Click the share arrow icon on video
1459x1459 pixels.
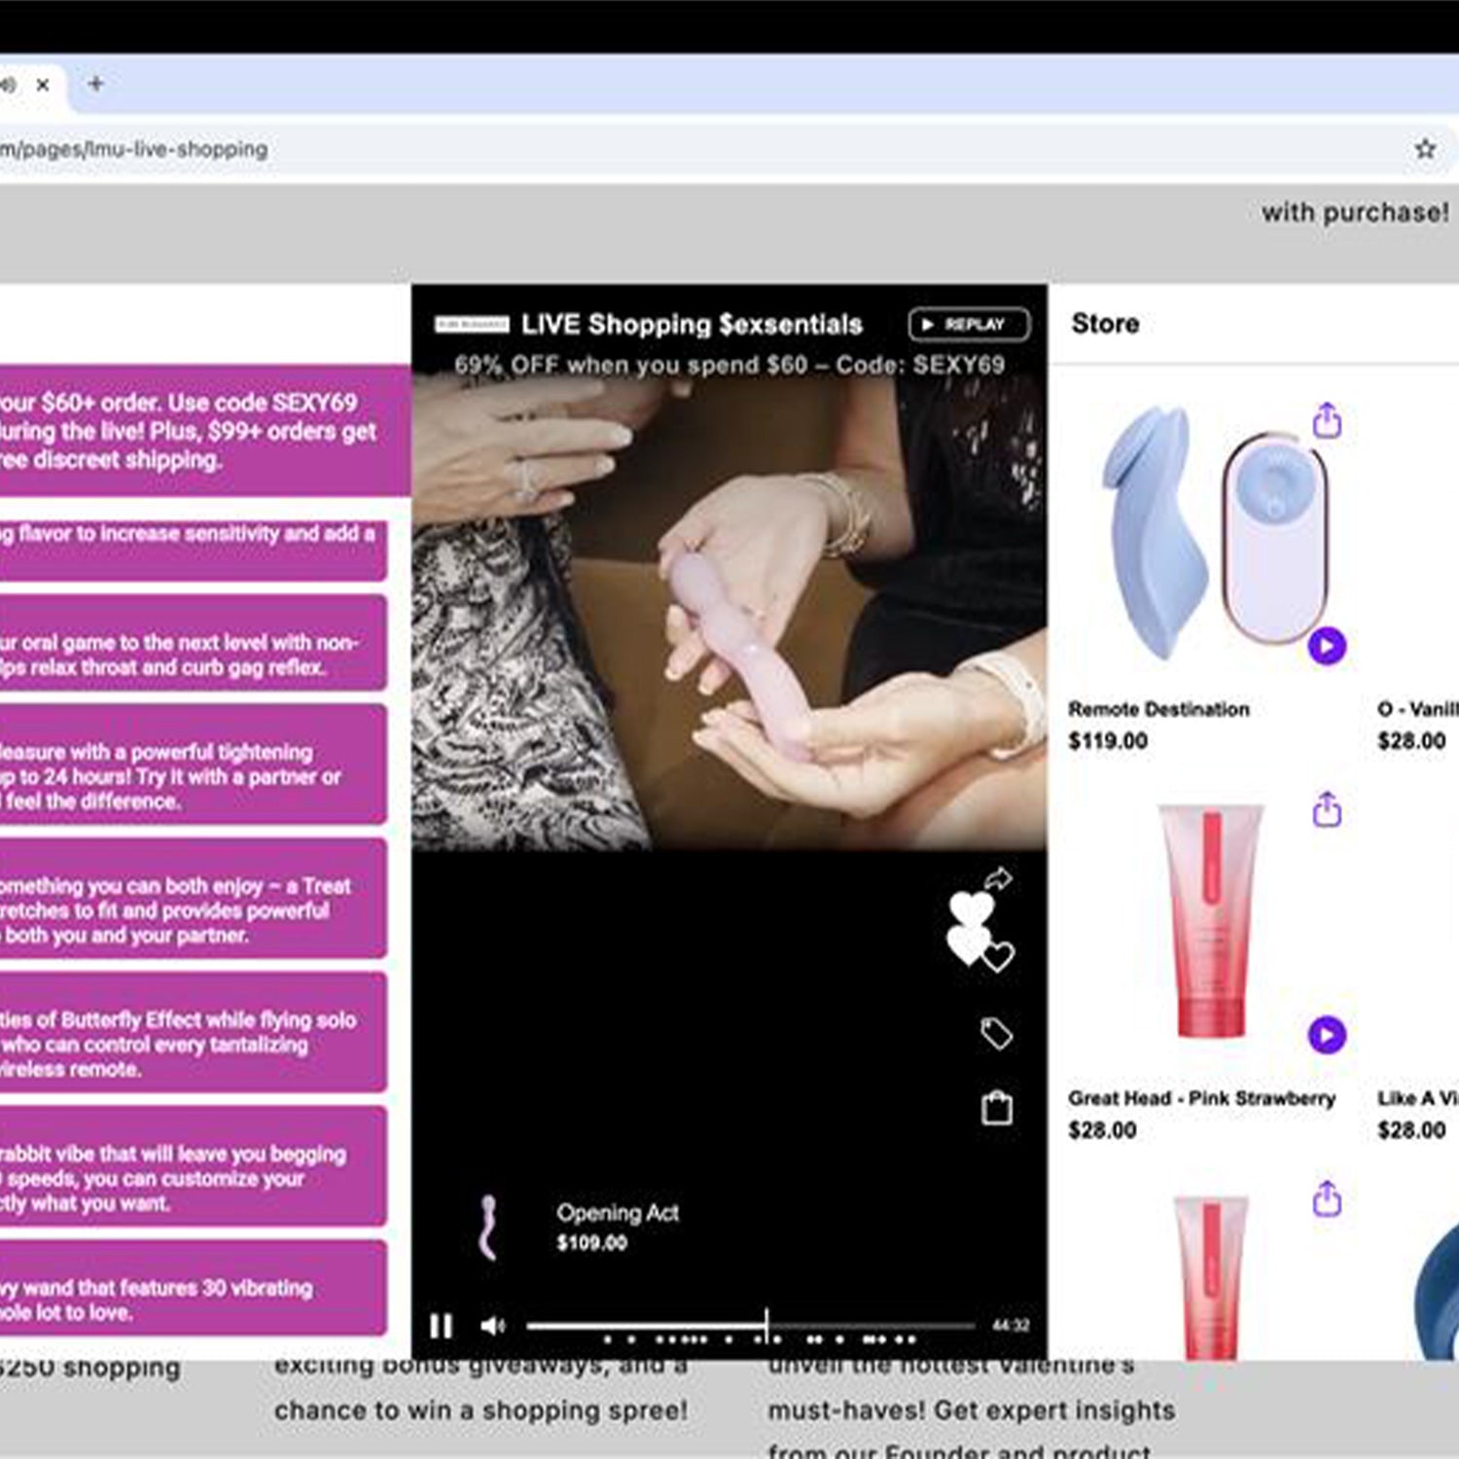[998, 879]
